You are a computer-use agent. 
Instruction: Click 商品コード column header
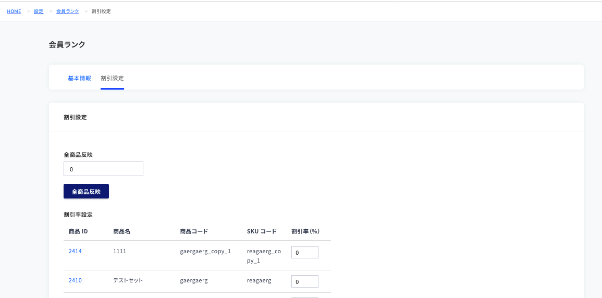[194, 231]
